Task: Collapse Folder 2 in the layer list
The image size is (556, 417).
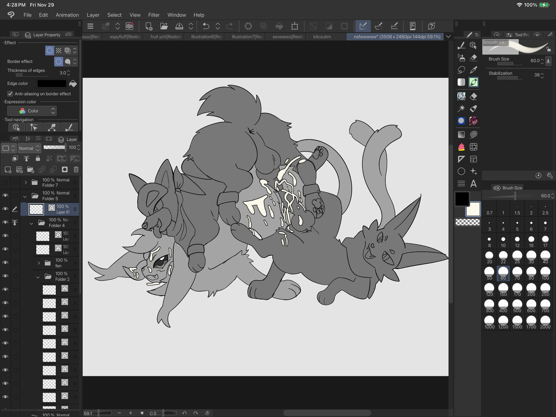Action: 38,277
